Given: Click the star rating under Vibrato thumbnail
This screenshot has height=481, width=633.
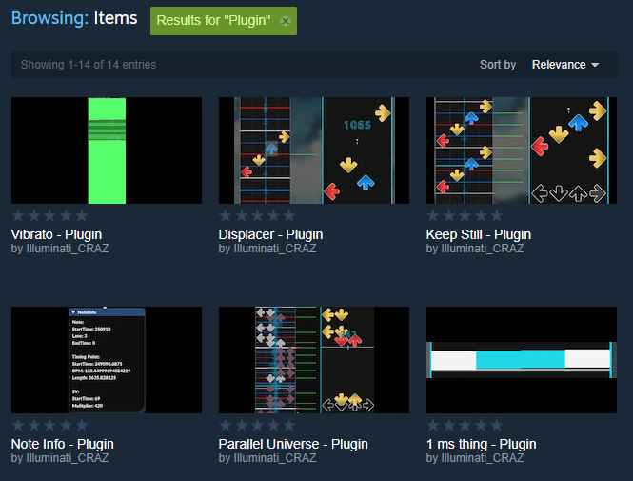Looking at the screenshot, I should click(49, 215).
